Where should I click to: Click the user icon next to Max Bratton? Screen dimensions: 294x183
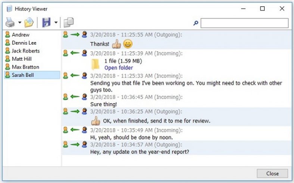coord(7,67)
